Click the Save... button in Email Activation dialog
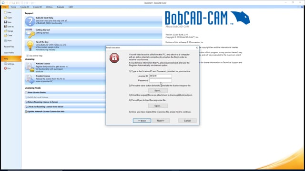Image resolution: width=305 pixels, height=171 pixels. (x=158, y=91)
